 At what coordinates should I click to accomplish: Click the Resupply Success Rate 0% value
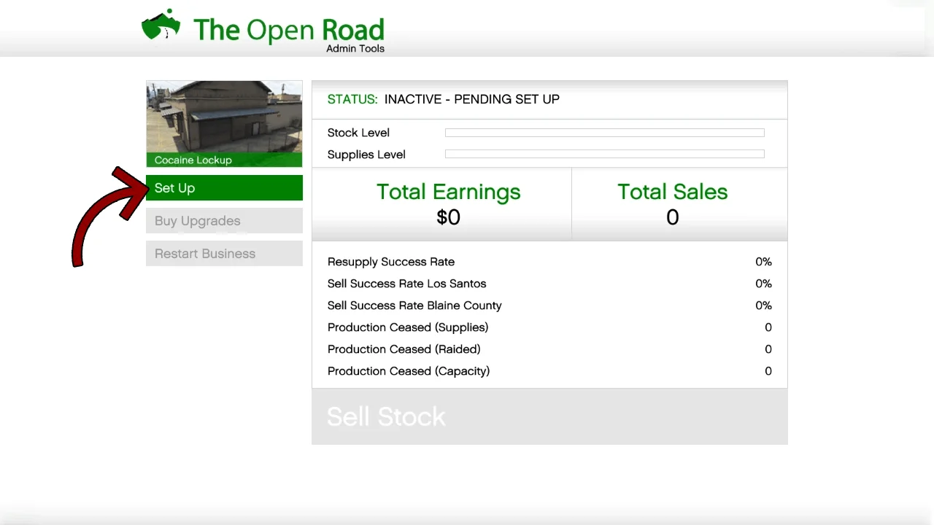point(763,262)
